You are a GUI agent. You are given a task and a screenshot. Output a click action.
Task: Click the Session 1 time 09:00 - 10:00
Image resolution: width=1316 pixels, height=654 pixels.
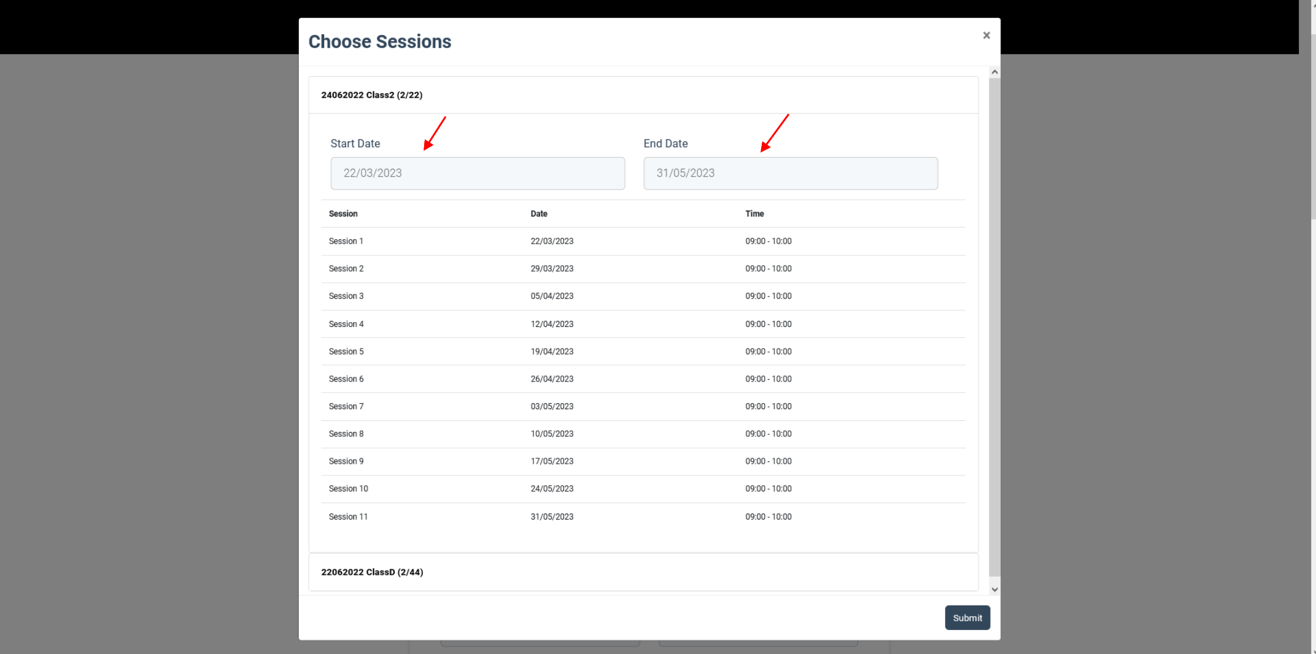768,242
